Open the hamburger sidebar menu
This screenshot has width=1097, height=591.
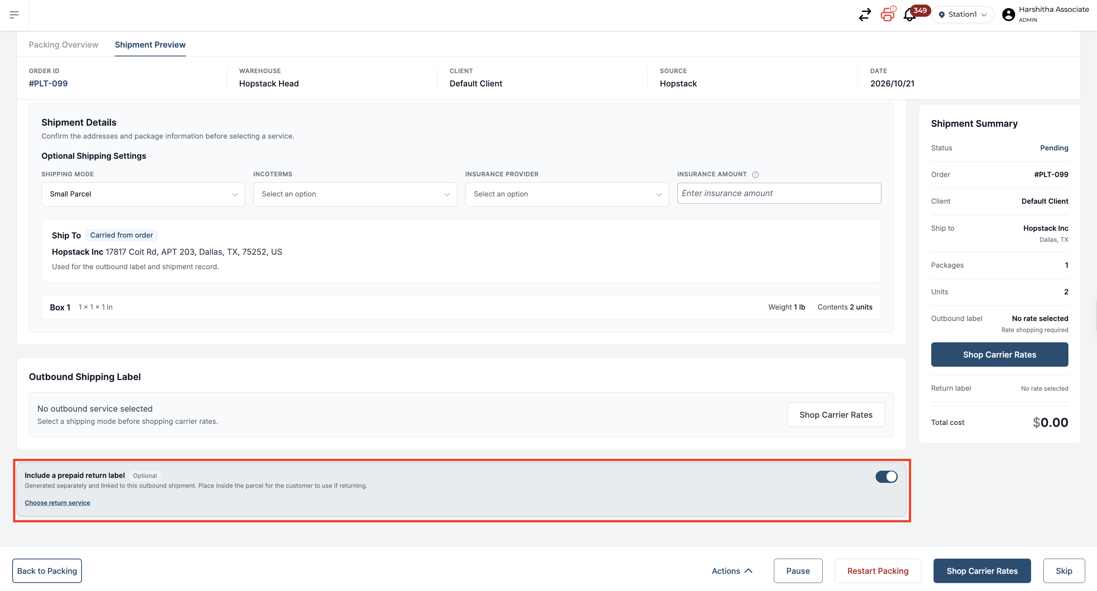[14, 15]
